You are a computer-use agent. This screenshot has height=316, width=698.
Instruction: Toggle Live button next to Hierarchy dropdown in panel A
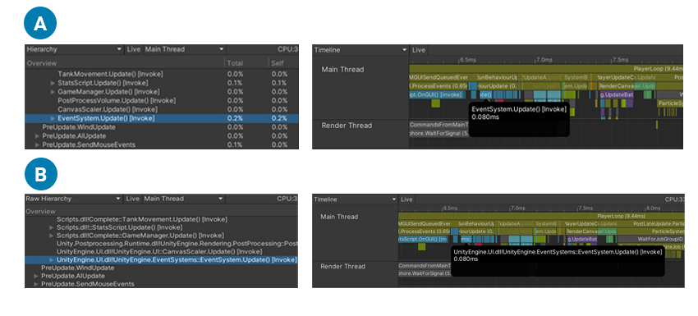(x=134, y=49)
